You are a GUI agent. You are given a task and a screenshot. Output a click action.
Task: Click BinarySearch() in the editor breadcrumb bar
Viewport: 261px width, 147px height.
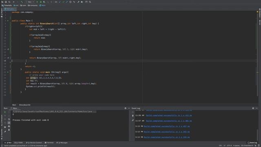point(25,105)
